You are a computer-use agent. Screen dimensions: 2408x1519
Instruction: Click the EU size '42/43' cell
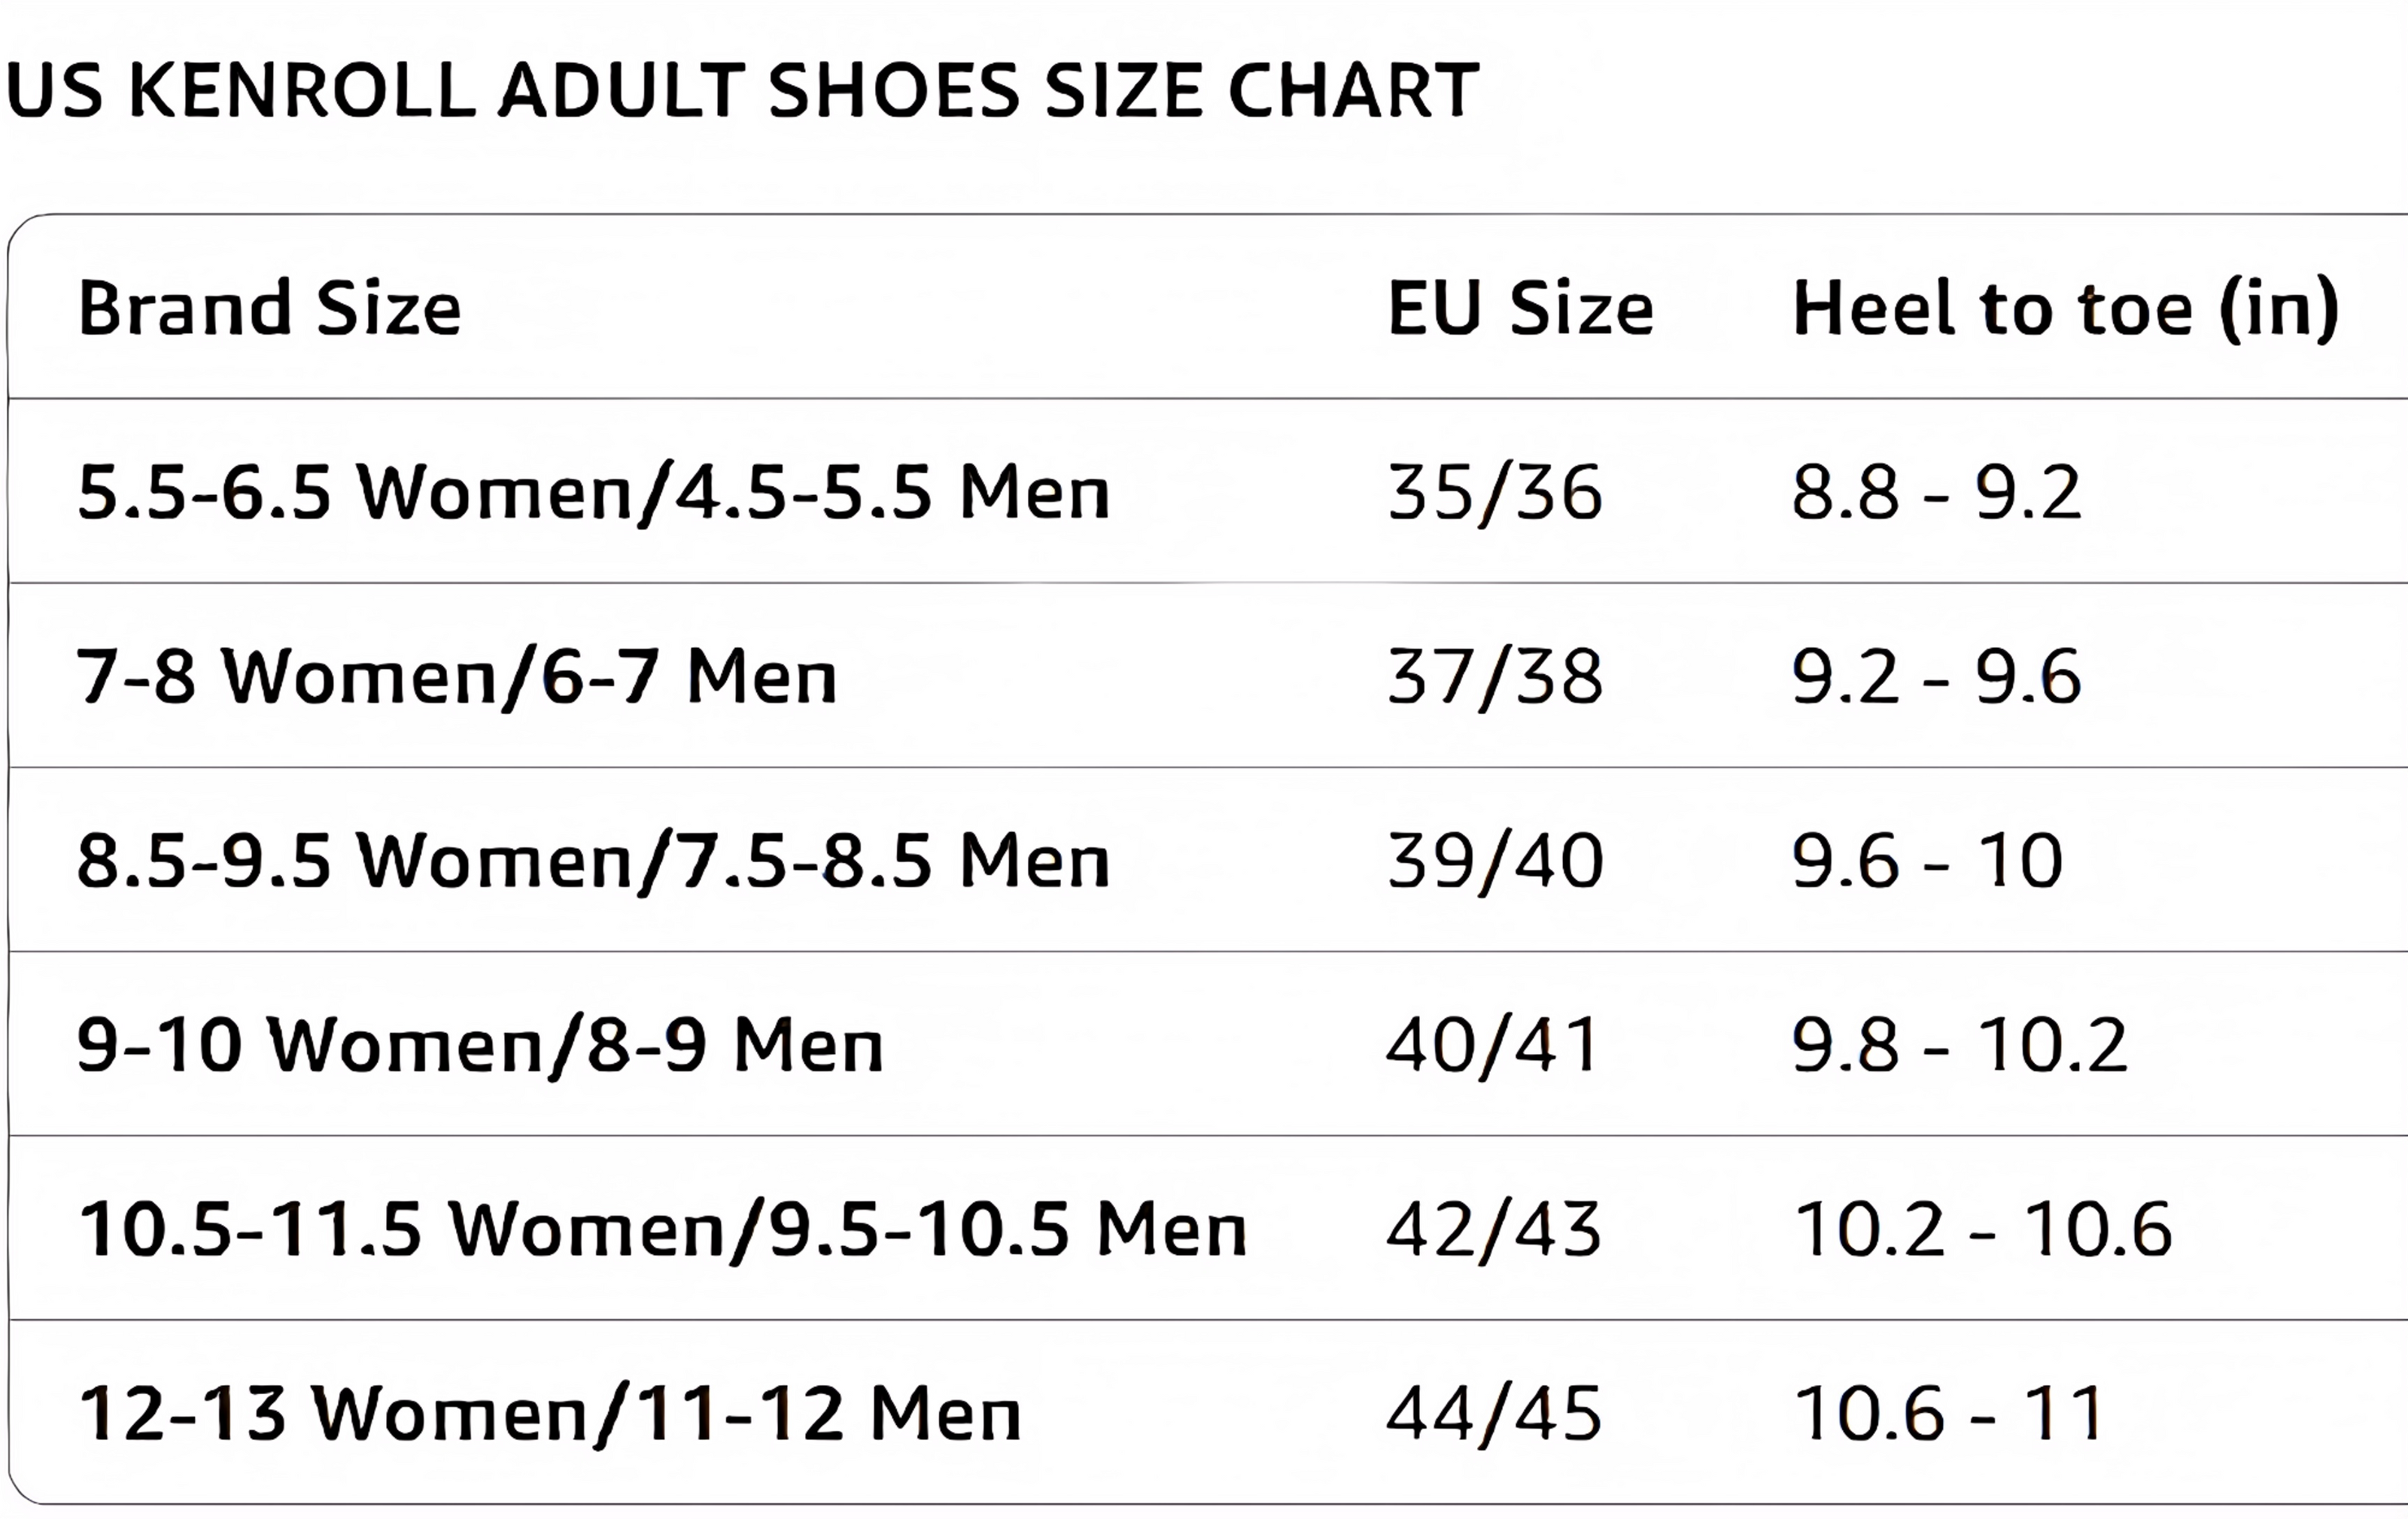(x=1493, y=1229)
